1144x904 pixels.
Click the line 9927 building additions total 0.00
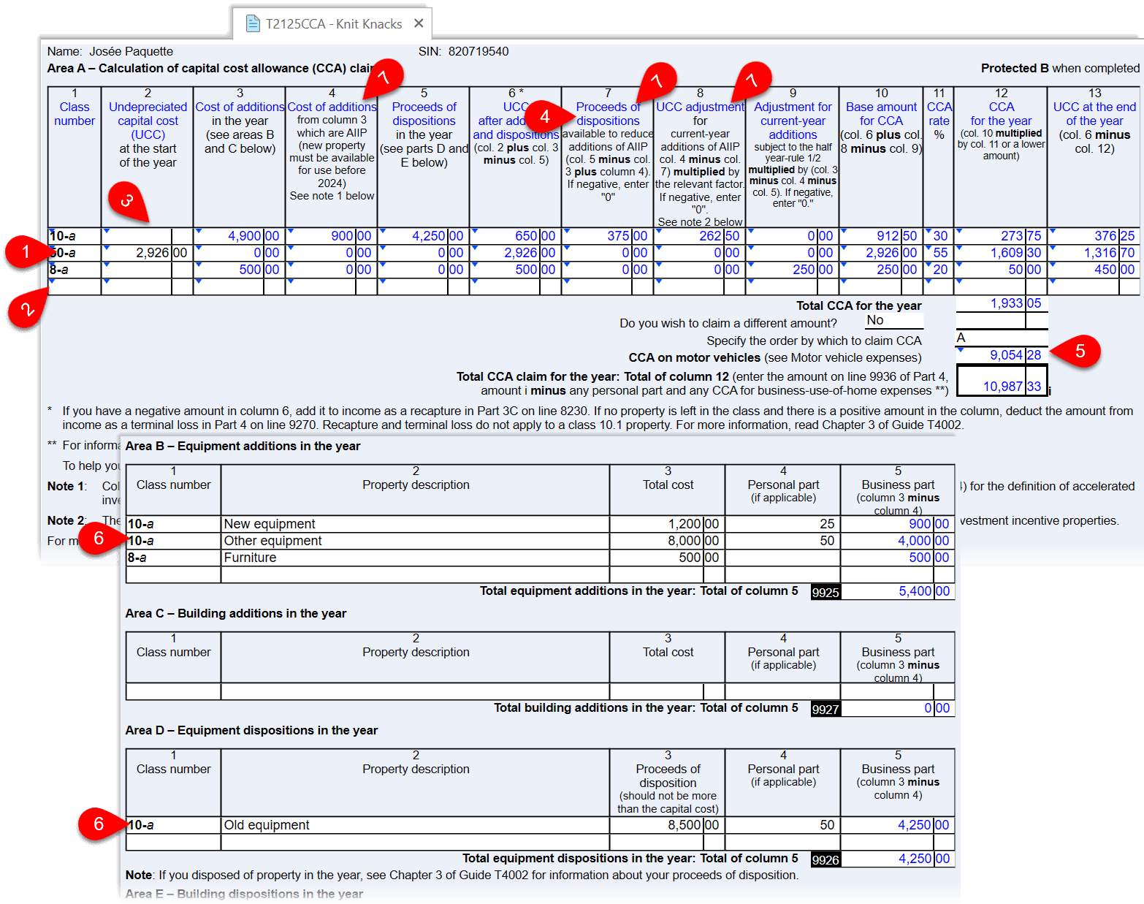pos(898,708)
